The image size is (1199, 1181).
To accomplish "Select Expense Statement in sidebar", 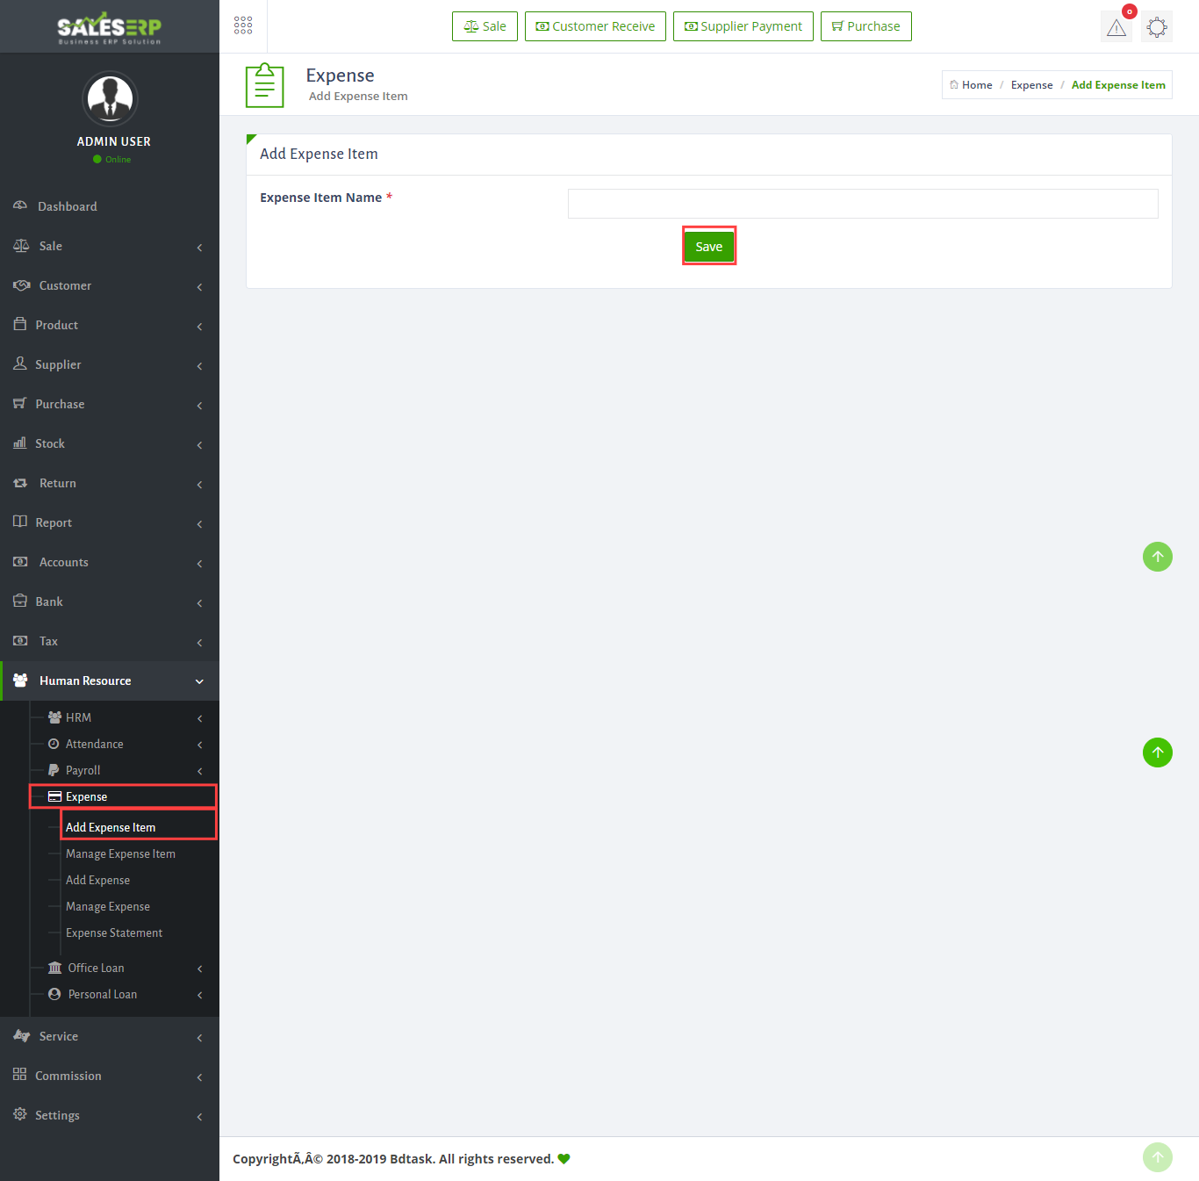I will 114,933.
